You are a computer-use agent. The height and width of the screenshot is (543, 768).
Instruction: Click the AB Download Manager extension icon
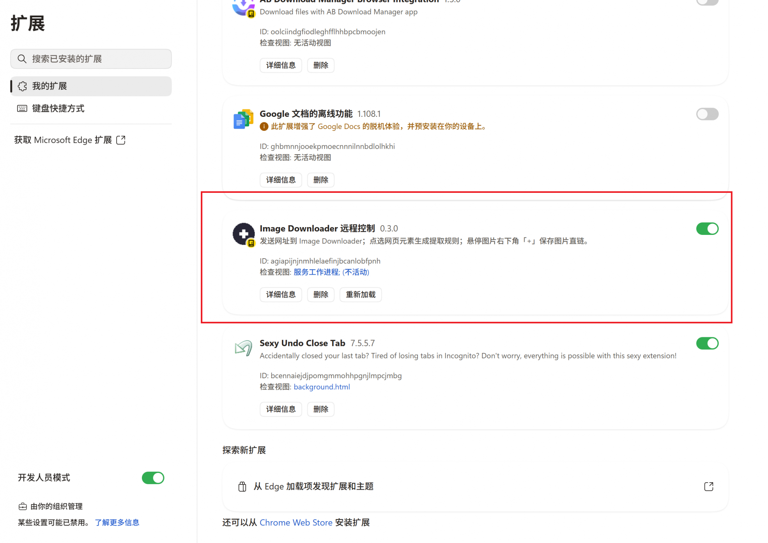[x=243, y=7]
